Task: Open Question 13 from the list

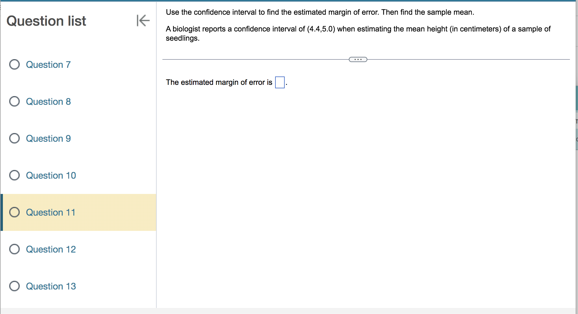Action: click(x=51, y=286)
